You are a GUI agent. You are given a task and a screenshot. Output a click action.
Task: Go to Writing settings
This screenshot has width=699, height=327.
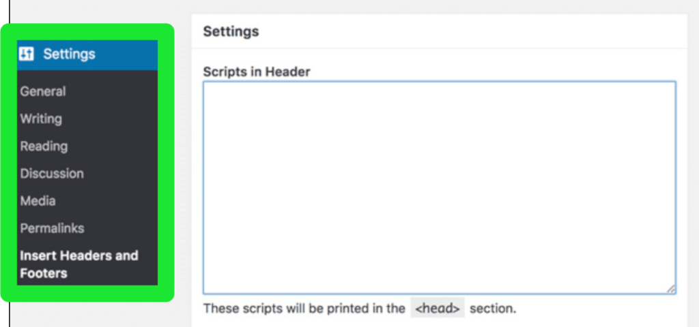41,119
